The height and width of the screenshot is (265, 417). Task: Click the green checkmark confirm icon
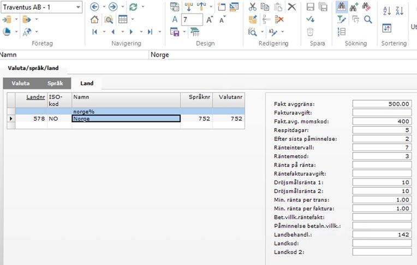click(311, 20)
